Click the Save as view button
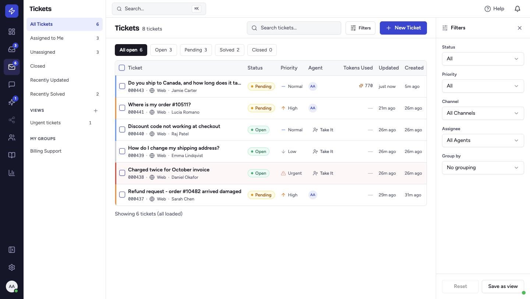Screen dimensions: 530x299 (503, 286)
